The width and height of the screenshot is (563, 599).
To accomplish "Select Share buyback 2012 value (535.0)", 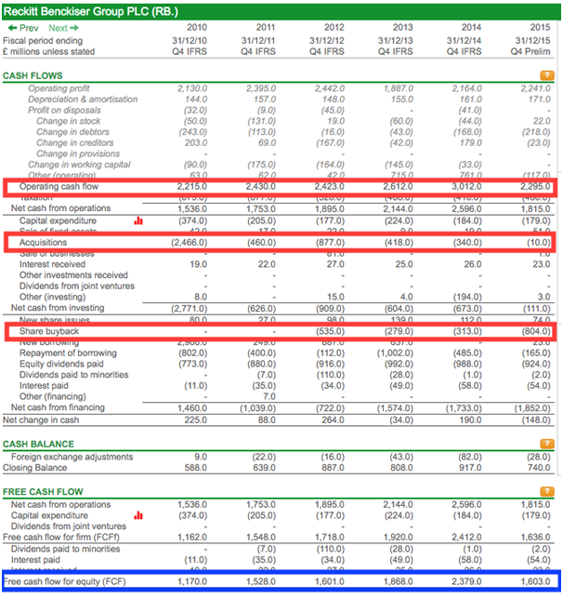I will (330, 331).
